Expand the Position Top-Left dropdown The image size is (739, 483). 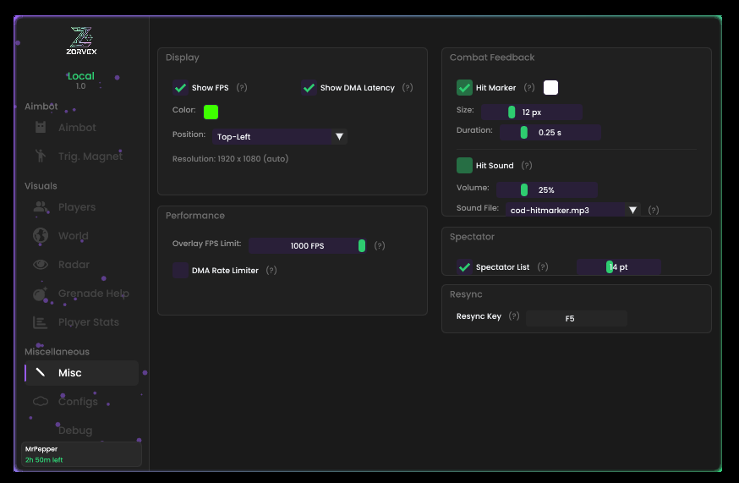[x=280, y=136]
